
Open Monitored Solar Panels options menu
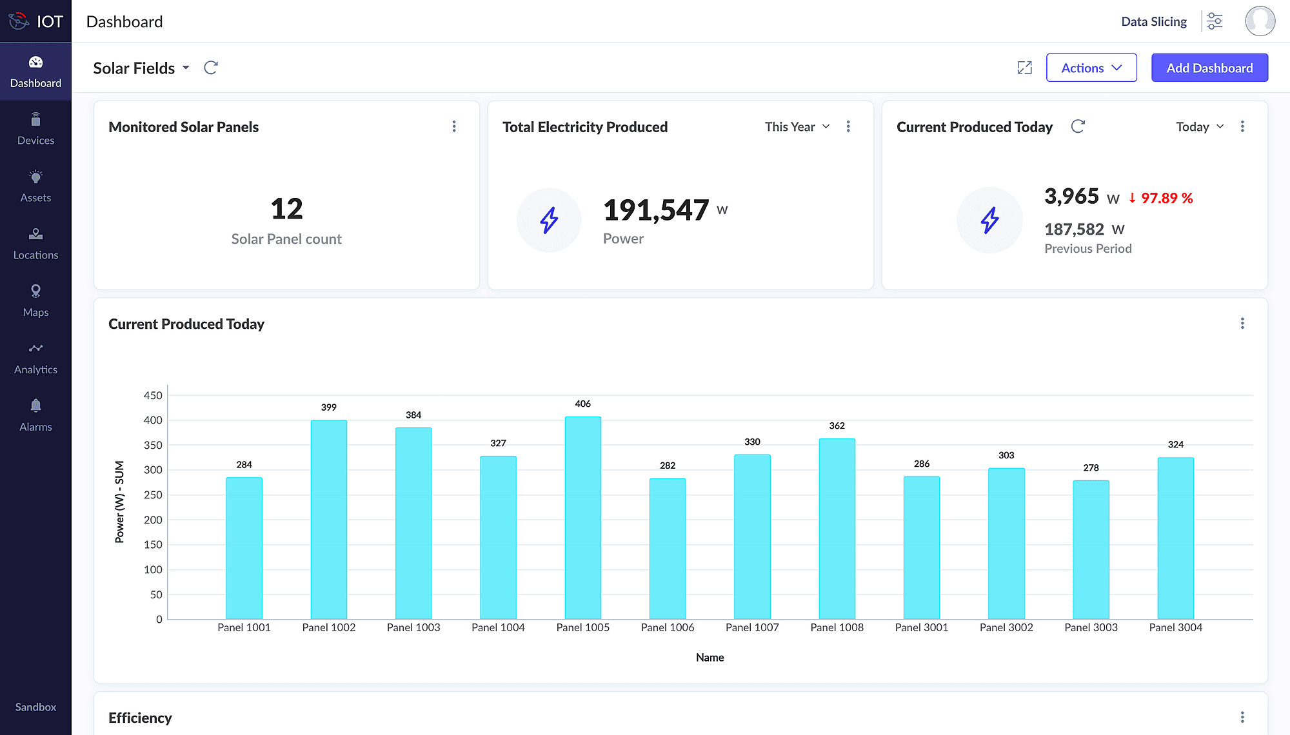[x=454, y=126]
